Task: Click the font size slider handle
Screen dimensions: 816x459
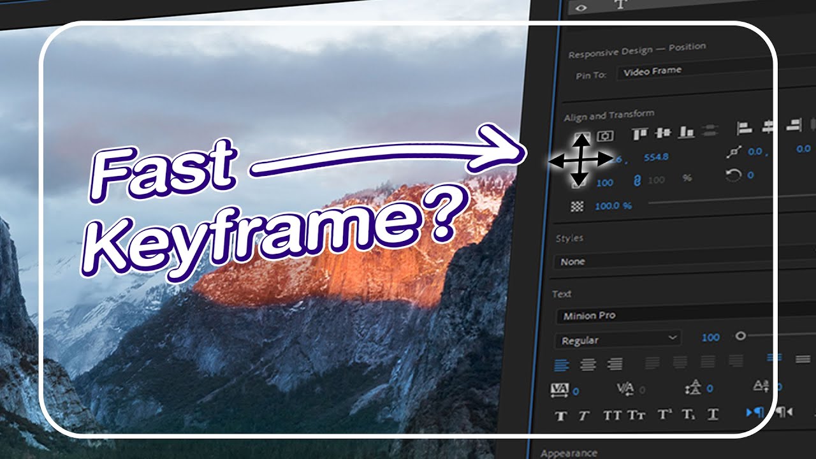Action: pyautogui.click(x=740, y=335)
